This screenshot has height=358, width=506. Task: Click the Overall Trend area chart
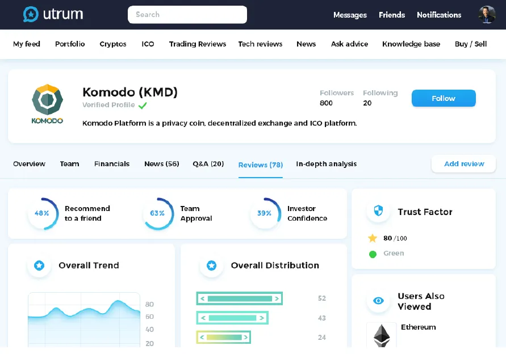point(84,319)
